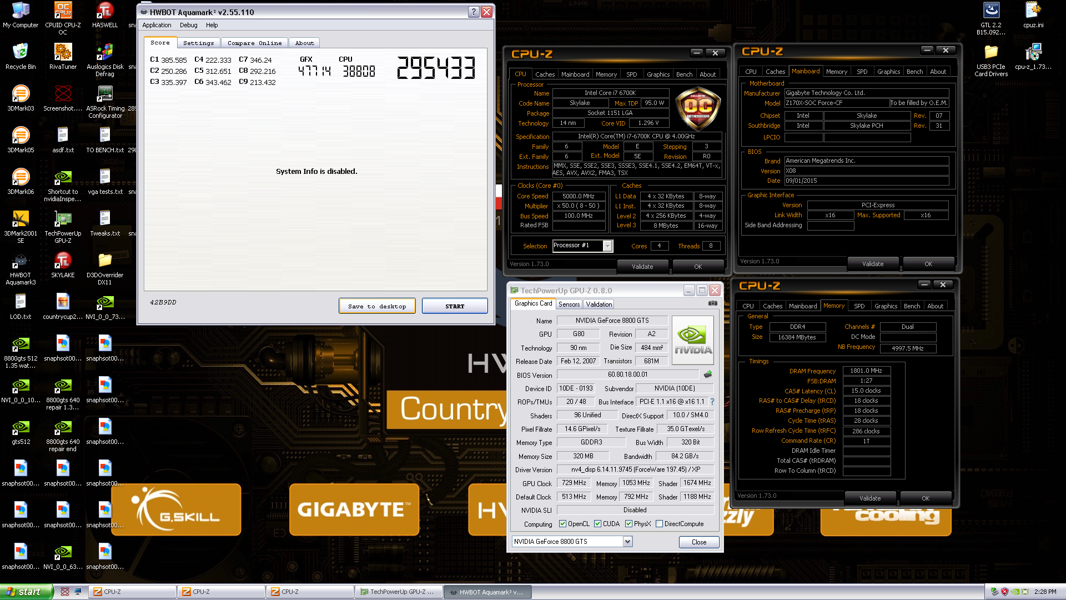Click the Close button in GPU-Z
The width and height of the screenshot is (1066, 600).
pyautogui.click(x=699, y=542)
